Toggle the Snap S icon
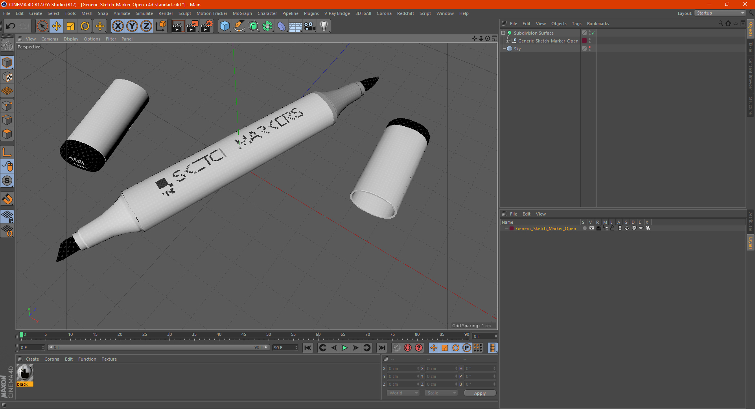 7,181
